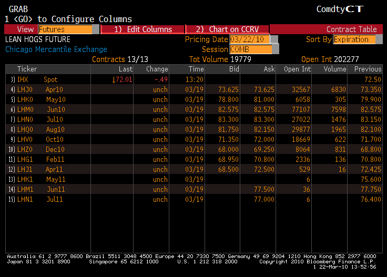Image resolution: width=387 pixels, height=277 pixels.
Task: Click the 1) Edit Columns button
Action: tap(143, 29)
